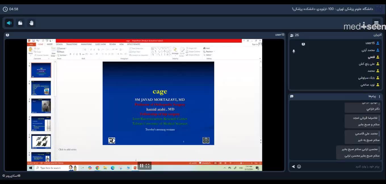
Task: Open the emoji picker in chat
Action: 299,166
